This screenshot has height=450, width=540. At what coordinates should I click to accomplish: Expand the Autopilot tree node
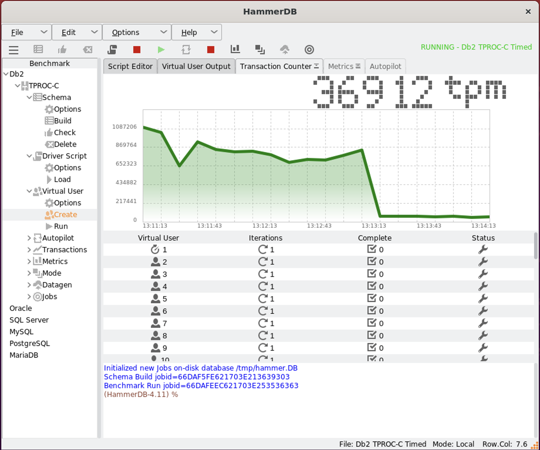pos(29,238)
